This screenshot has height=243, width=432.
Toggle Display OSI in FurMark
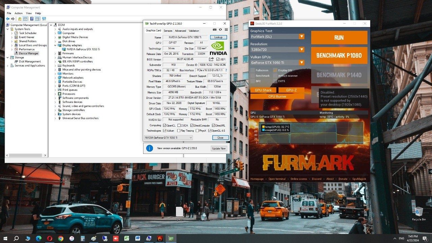[x=275, y=70]
